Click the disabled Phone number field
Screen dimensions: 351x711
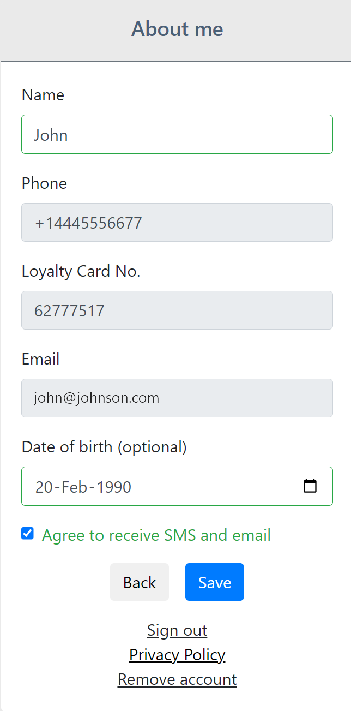click(177, 223)
